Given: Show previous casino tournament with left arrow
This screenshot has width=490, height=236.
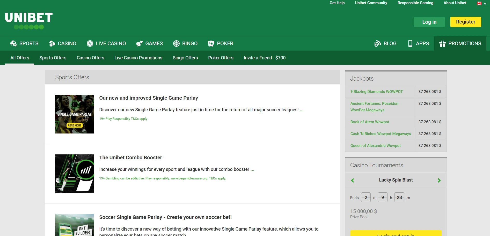Looking at the screenshot, I should point(353,180).
